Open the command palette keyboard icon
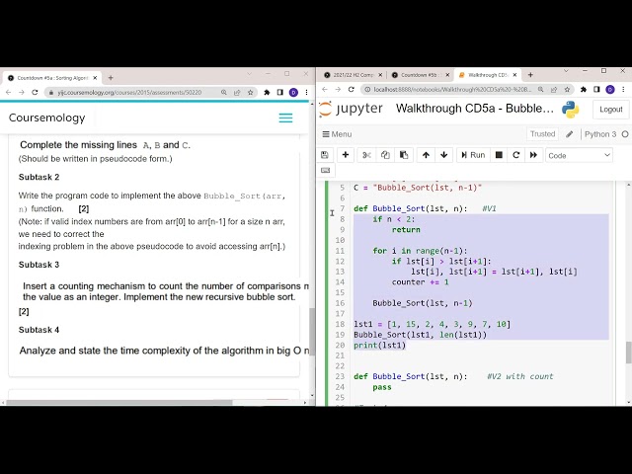This screenshot has width=632, height=474. click(x=326, y=171)
